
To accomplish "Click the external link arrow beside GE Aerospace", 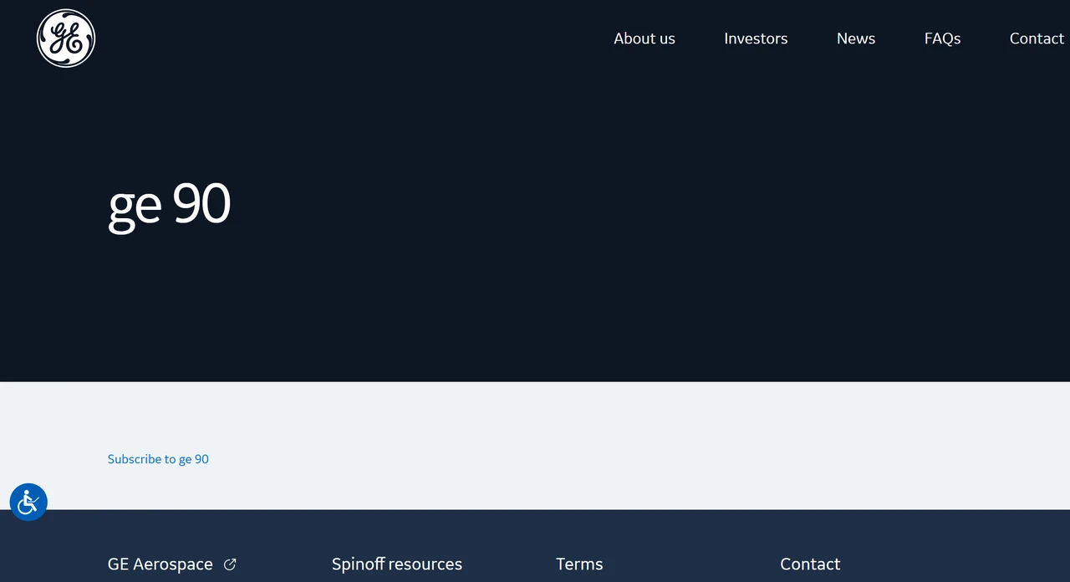I will [230, 564].
